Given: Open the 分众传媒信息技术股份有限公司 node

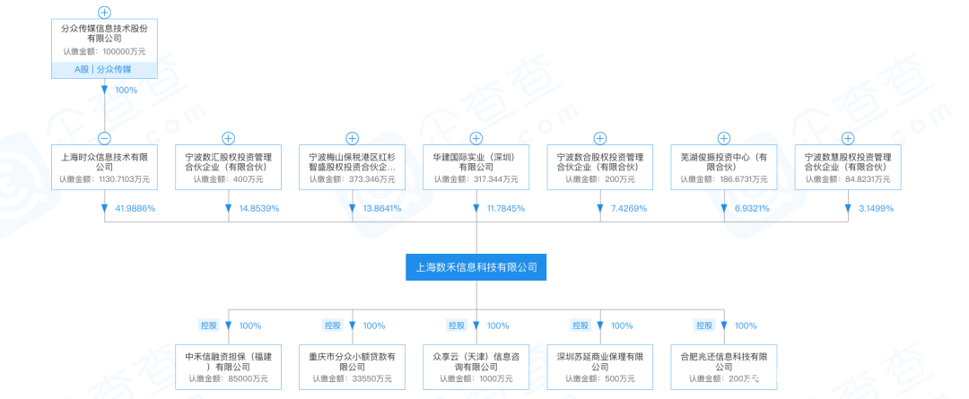Looking at the screenshot, I should [104, 48].
